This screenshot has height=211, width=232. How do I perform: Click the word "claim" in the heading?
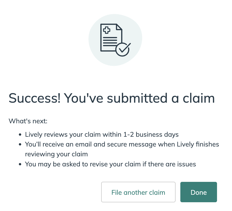click(199, 98)
